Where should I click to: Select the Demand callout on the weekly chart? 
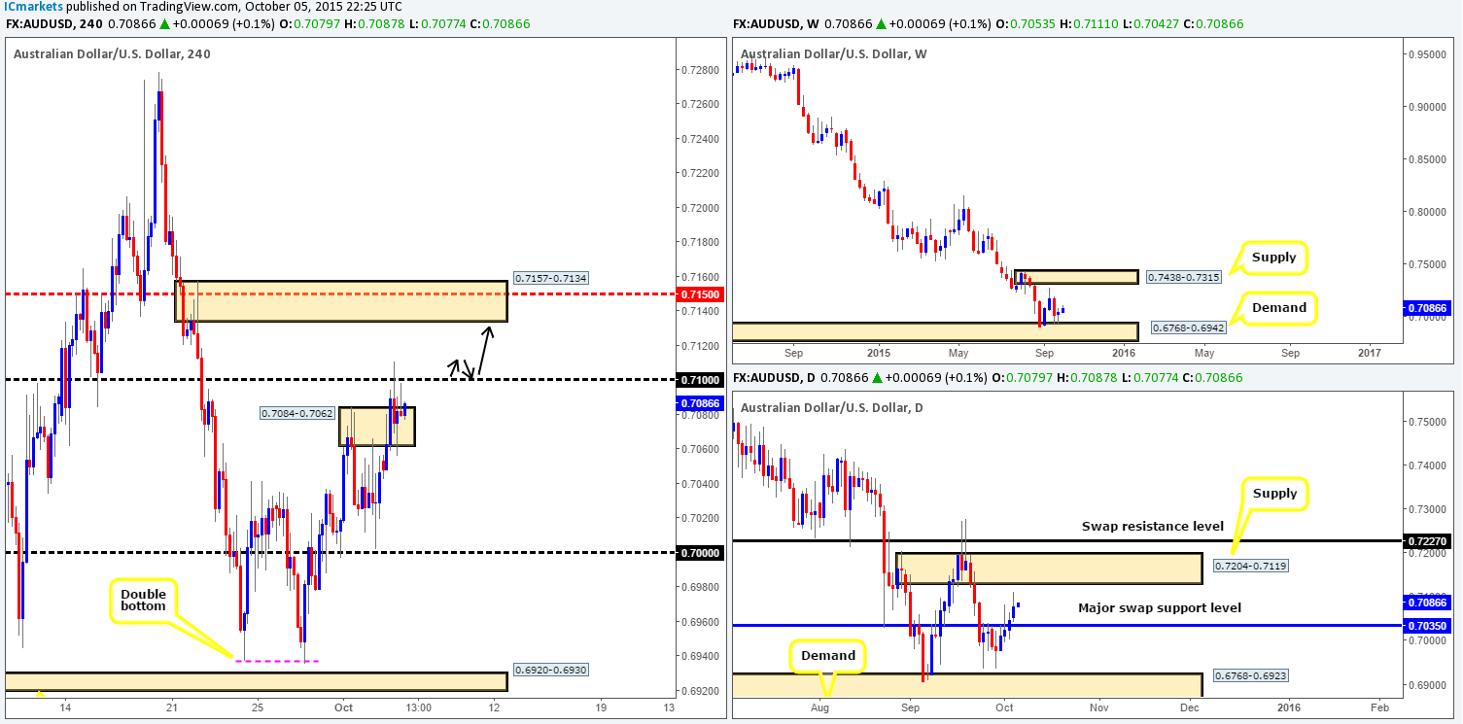[x=1277, y=309]
